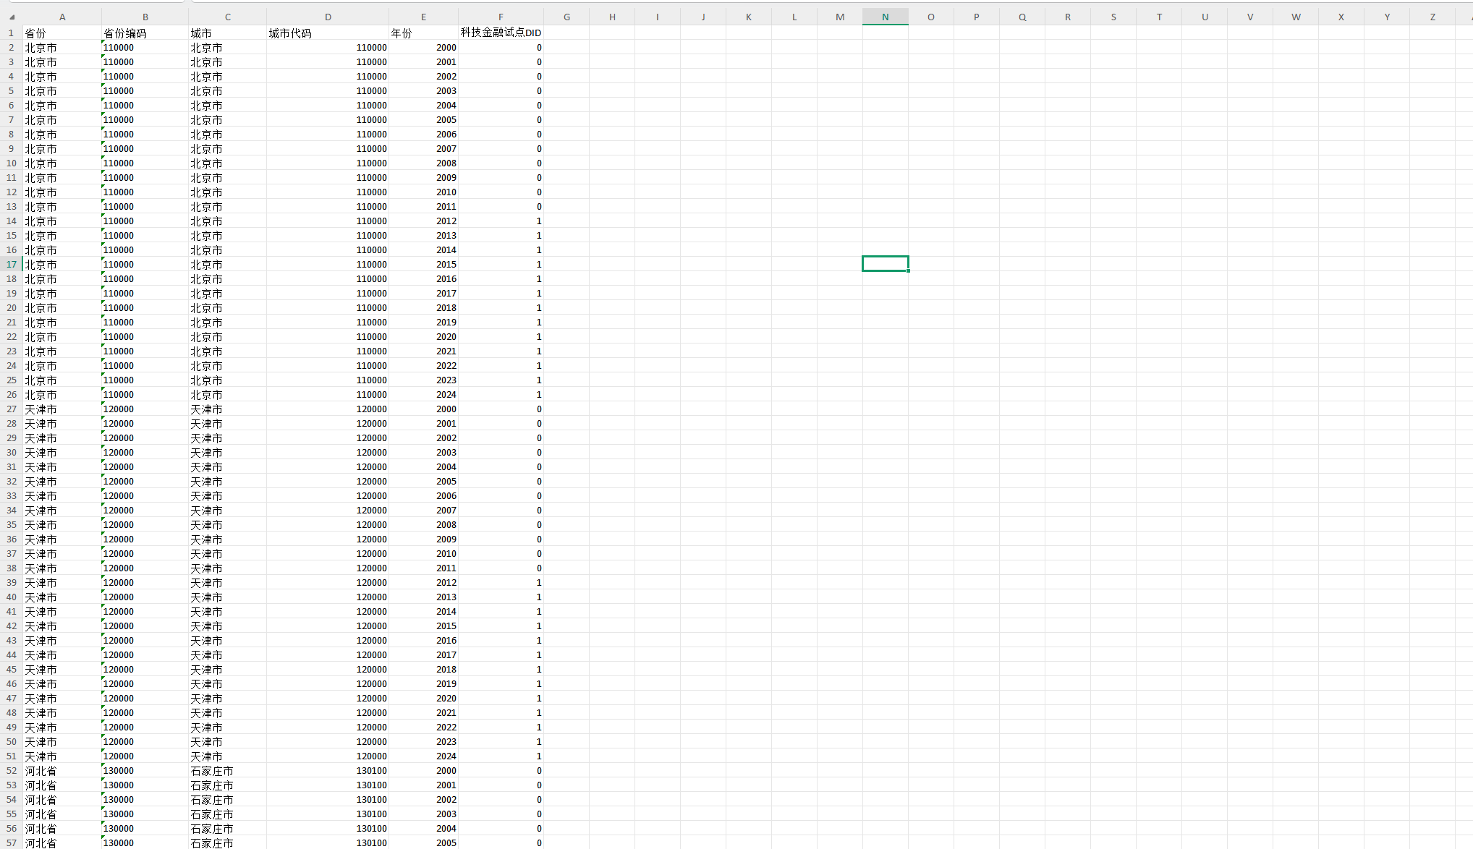Click the 年份 header cell
Screen dimensions: 1473x849
pos(402,33)
